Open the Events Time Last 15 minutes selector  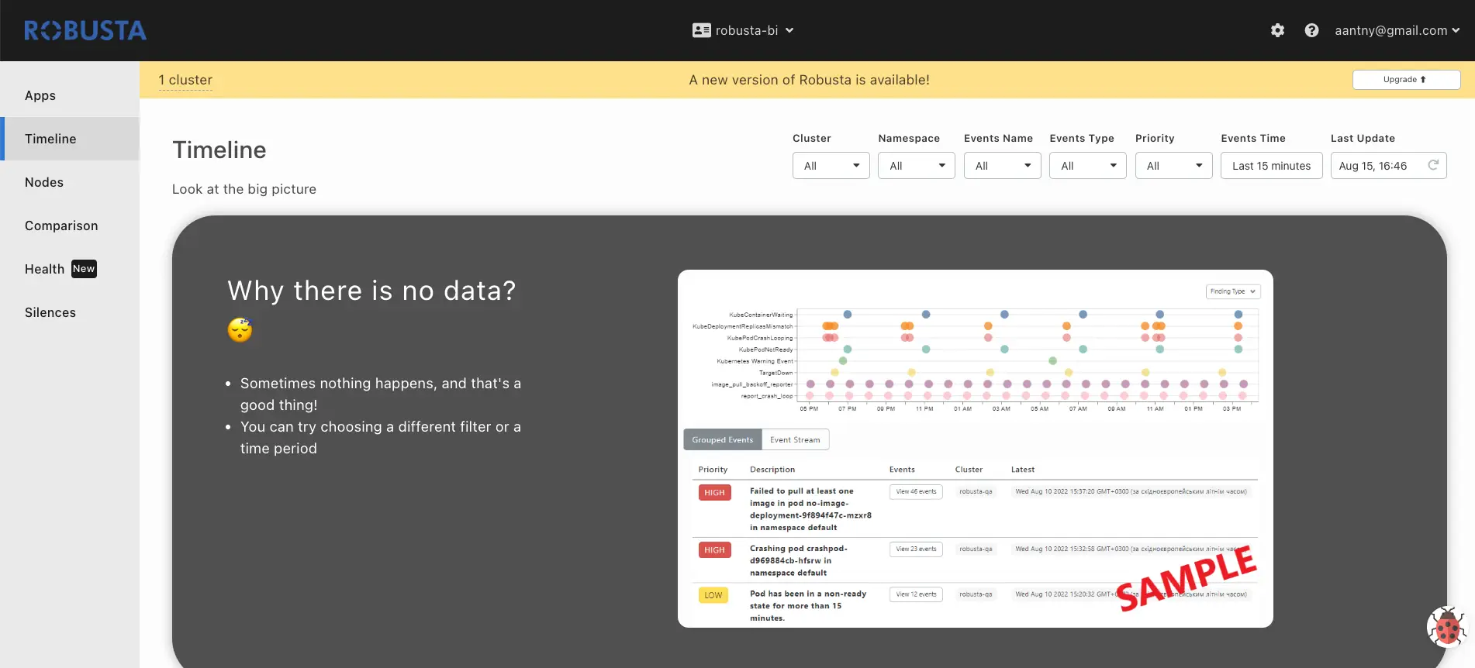pos(1271,166)
